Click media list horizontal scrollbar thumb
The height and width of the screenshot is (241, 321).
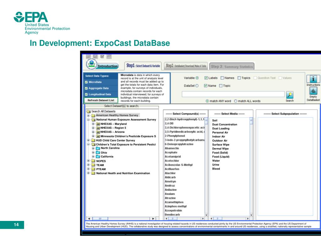[218, 219]
